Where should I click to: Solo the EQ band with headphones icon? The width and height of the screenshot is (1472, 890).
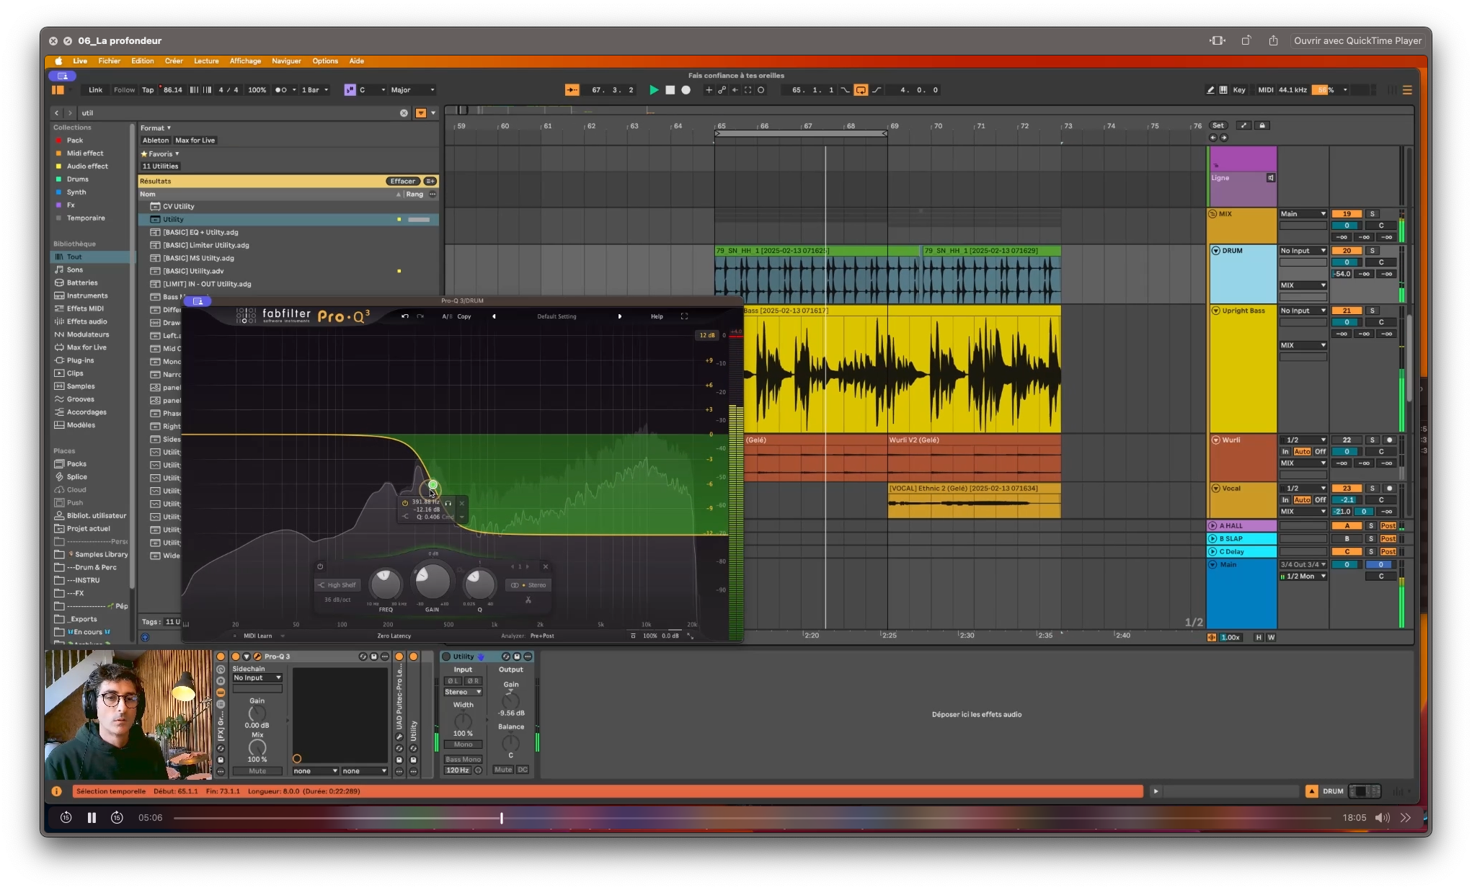448,503
